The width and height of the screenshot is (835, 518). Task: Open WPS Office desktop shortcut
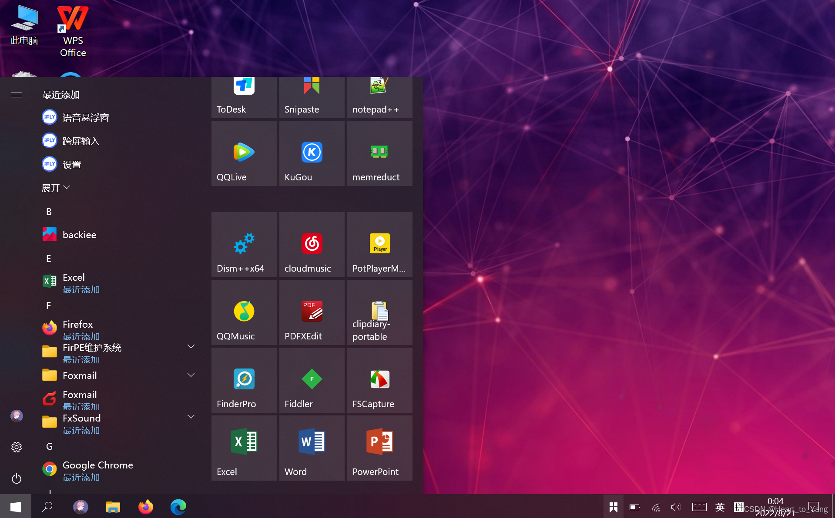tap(73, 30)
